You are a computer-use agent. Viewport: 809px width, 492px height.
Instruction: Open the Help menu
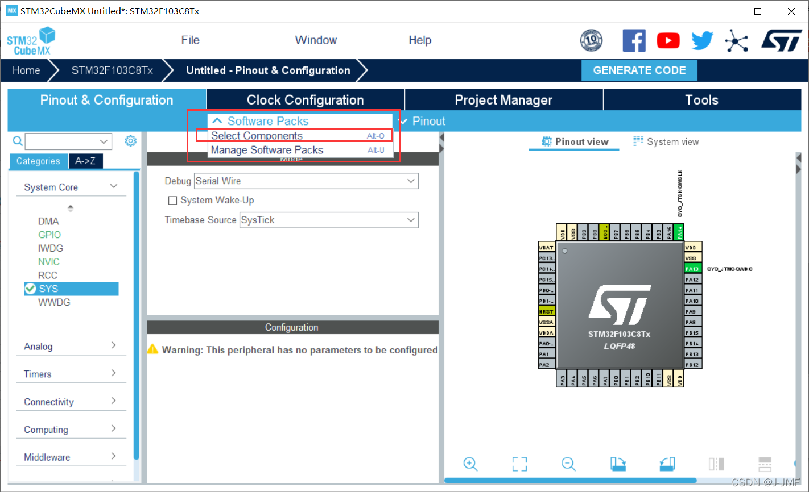pos(420,40)
